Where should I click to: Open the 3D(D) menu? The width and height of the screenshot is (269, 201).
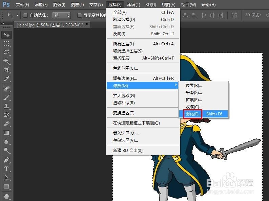(151, 5)
